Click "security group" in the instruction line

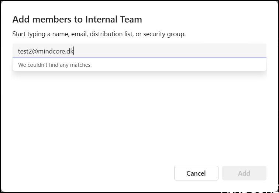(x=163, y=34)
